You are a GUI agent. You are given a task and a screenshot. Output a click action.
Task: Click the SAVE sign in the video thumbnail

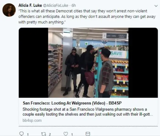point(117,53)
